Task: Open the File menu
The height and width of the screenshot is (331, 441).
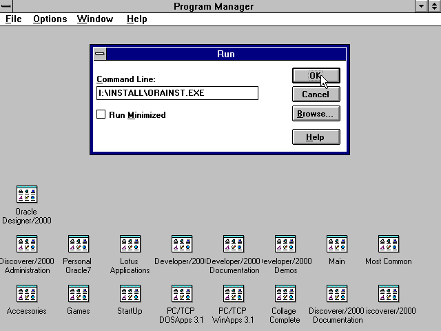Action: pos(14,19)
